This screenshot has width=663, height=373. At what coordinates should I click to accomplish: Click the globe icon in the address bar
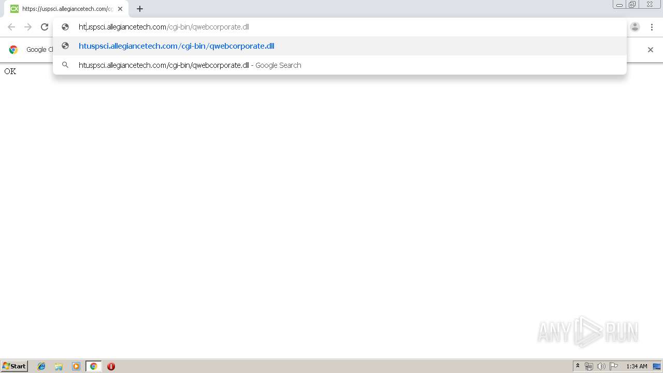click(x=65, y=27)
